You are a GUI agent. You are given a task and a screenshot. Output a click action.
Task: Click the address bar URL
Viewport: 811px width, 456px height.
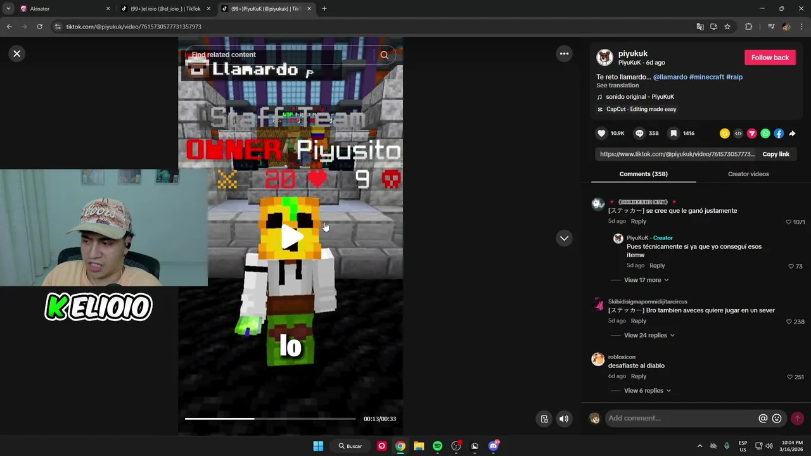coord(134,27)
